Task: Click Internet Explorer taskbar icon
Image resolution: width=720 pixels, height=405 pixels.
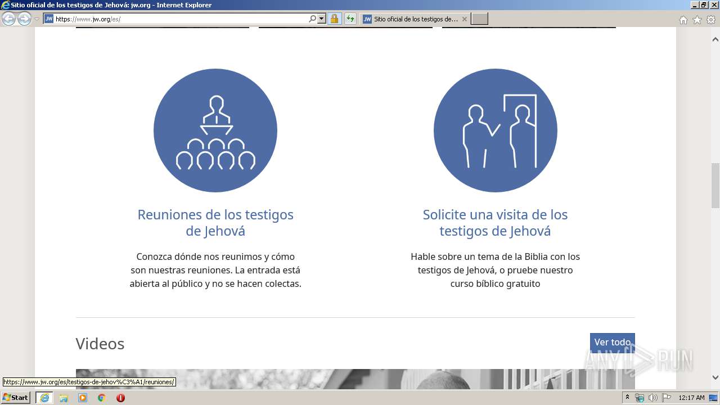Action: 44,398
